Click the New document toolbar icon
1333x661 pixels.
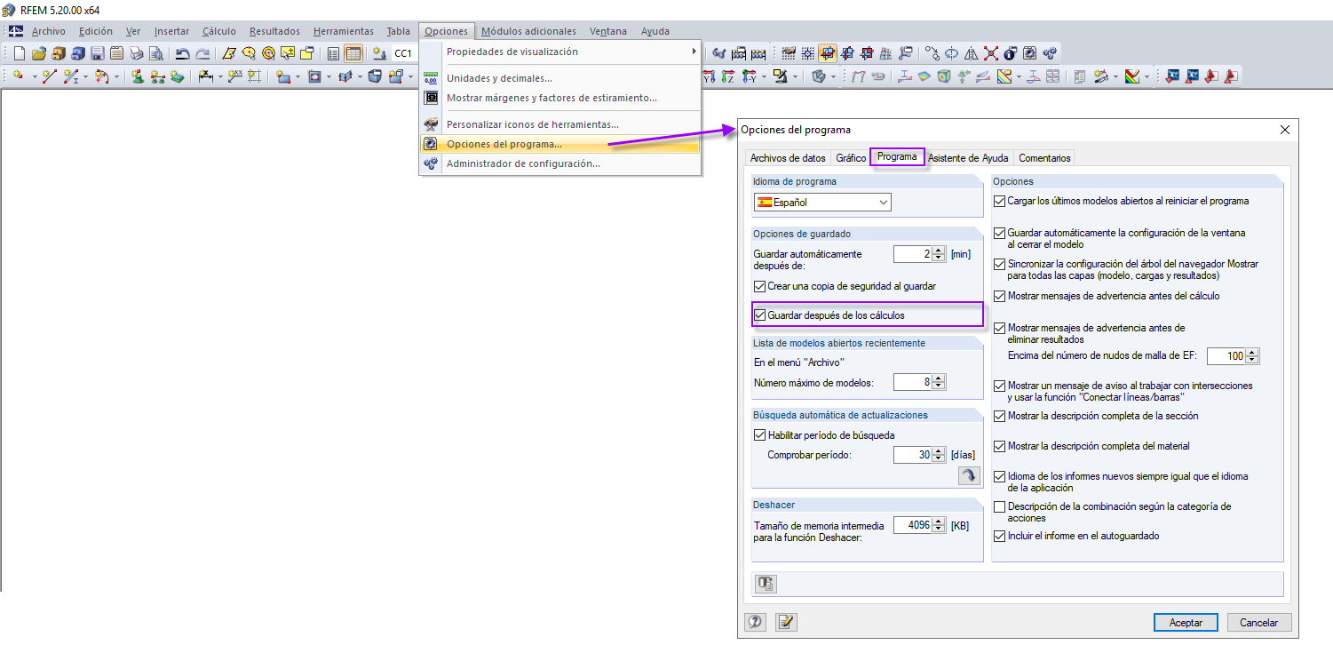pos(20,53)
